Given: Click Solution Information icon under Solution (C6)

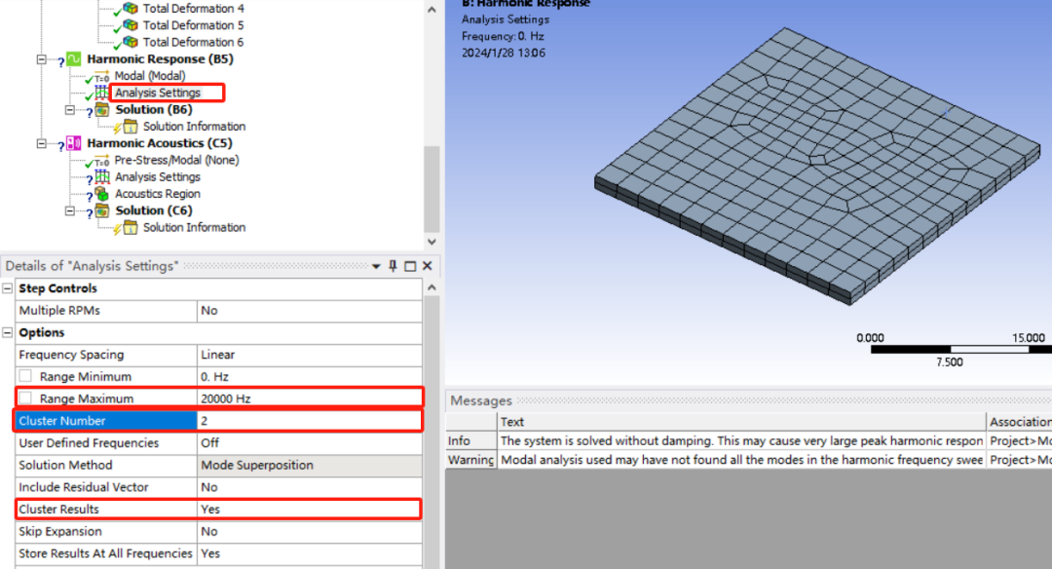Looking at the screenshot, I should point(131,227).
